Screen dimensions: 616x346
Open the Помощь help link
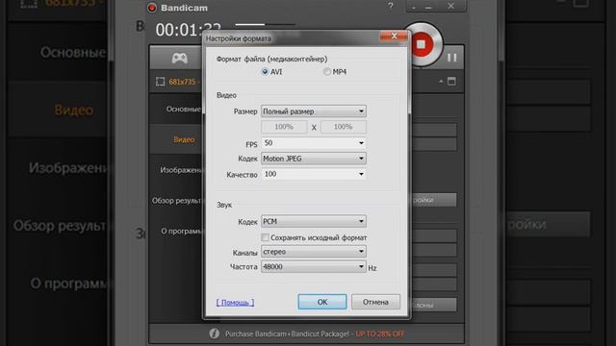pos(235,302)
